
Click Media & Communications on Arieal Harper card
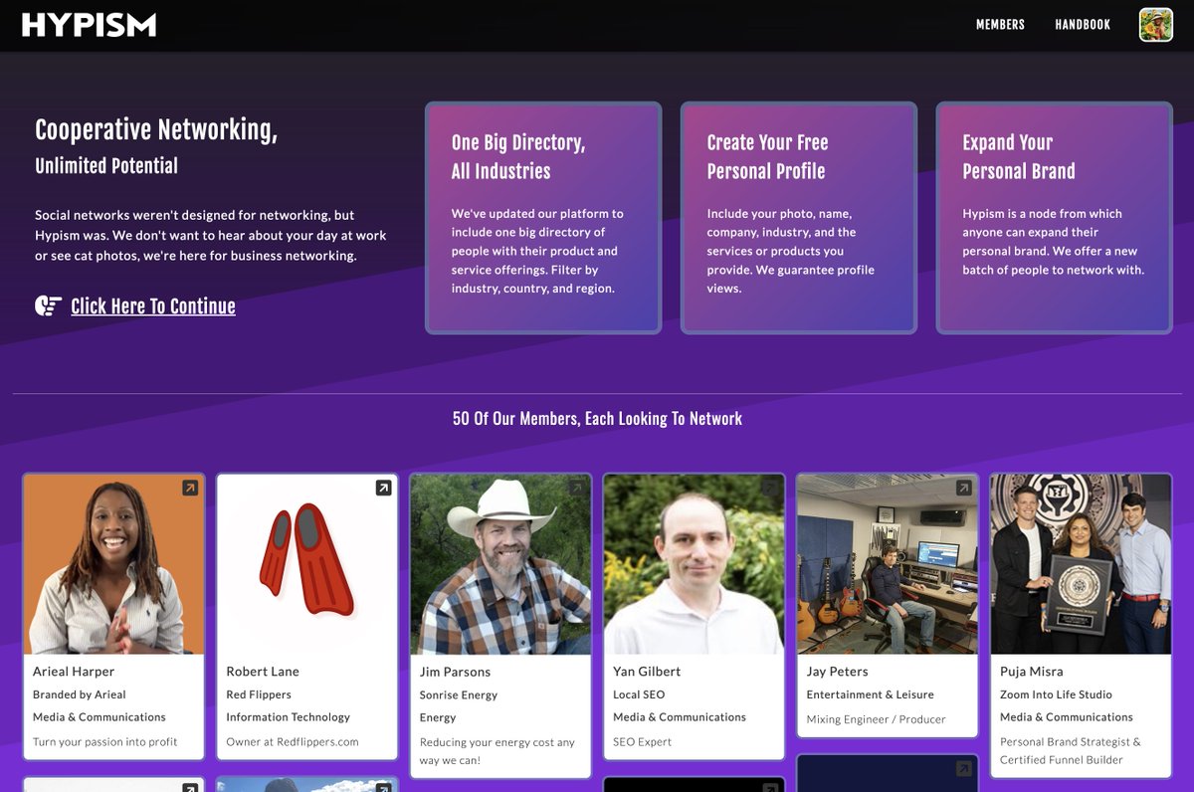tap(99, 716)
